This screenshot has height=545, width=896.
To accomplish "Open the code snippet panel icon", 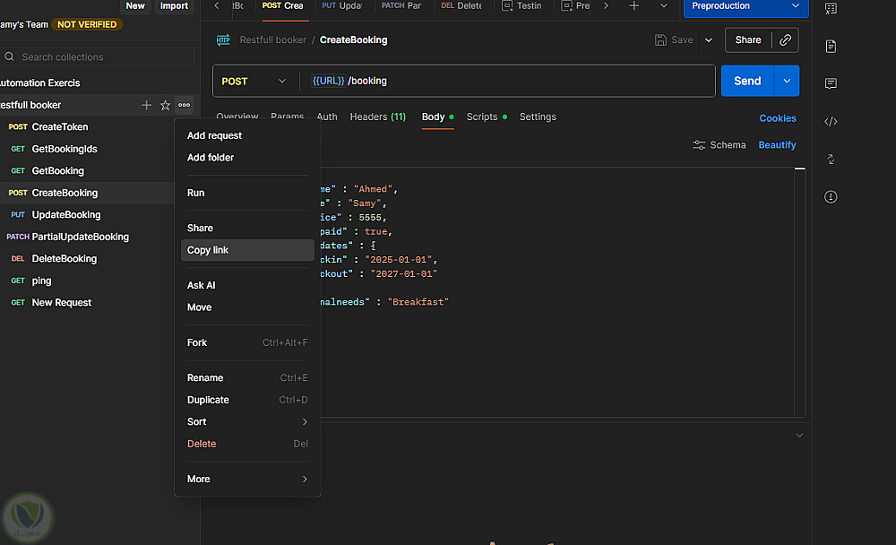I will 831,121.
